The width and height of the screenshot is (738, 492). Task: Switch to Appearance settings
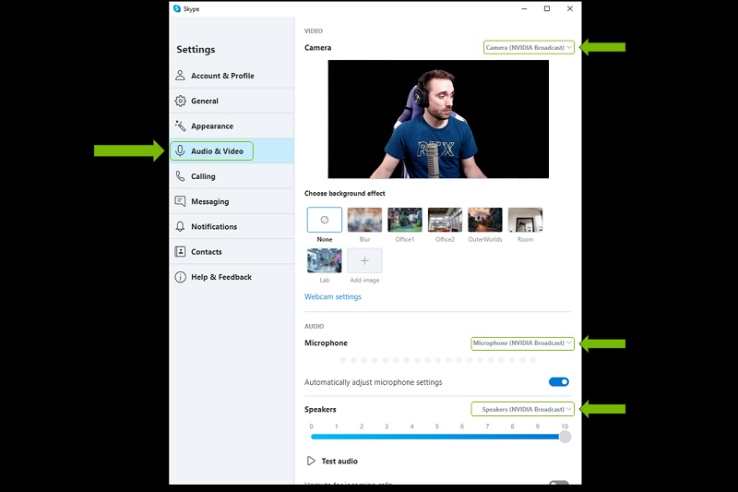(x=232, y=126)
